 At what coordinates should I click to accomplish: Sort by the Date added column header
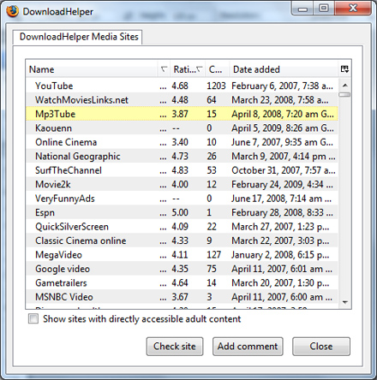coord(284,69)
